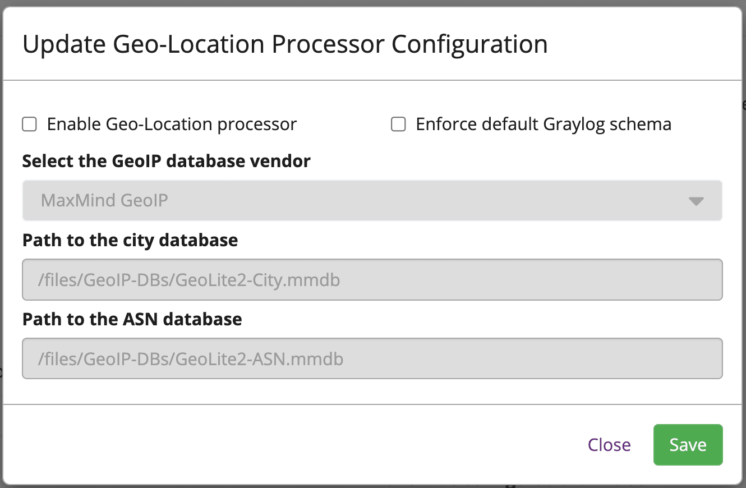The image size is (746, 488).
Task: Click the Path to the ASN database label
Action: pos(131,319)
